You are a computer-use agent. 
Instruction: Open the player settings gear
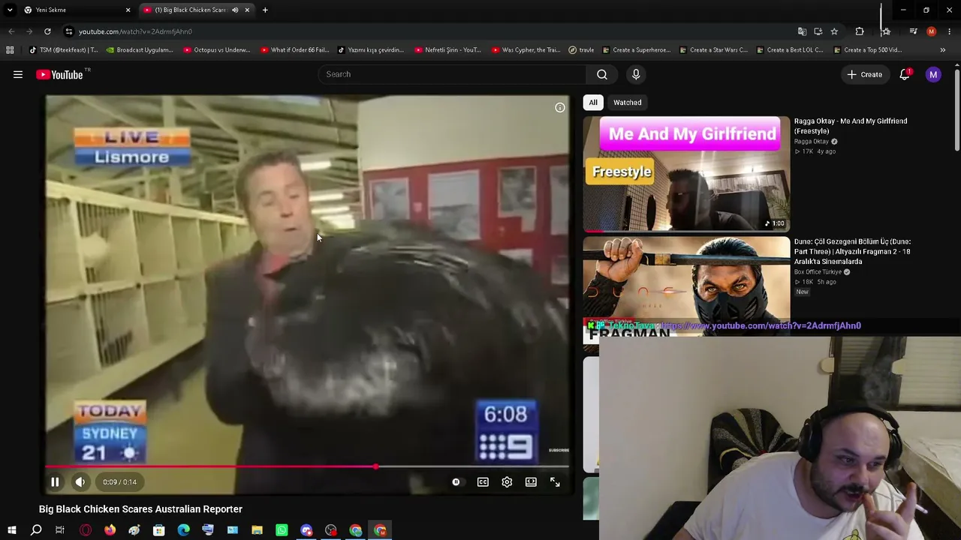point(507,482)
